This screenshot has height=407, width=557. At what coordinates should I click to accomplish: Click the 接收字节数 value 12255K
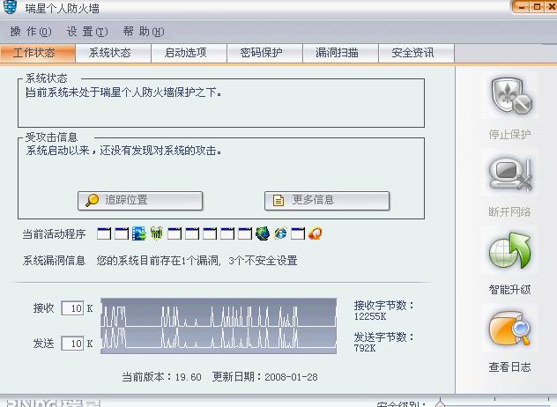[x=370, y=316]
